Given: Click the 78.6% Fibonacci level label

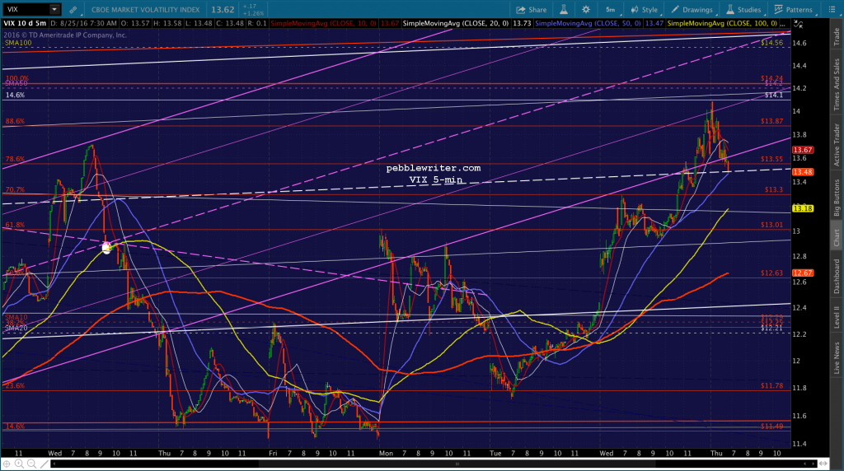Looking at the screenshot, I should tap(15, 159).
